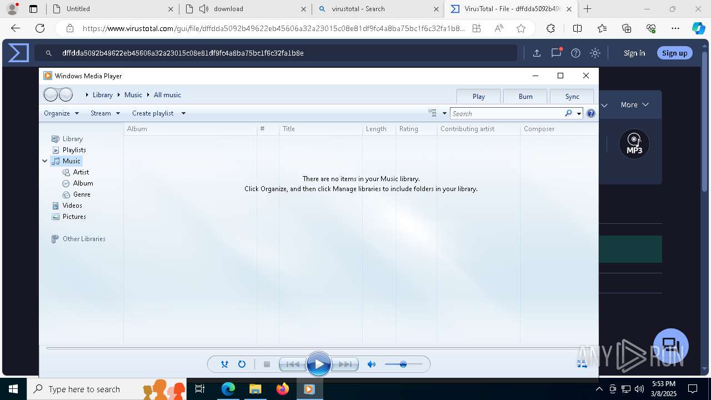Switch to the Burn tab
711x400 pixels.
(525, 96)
